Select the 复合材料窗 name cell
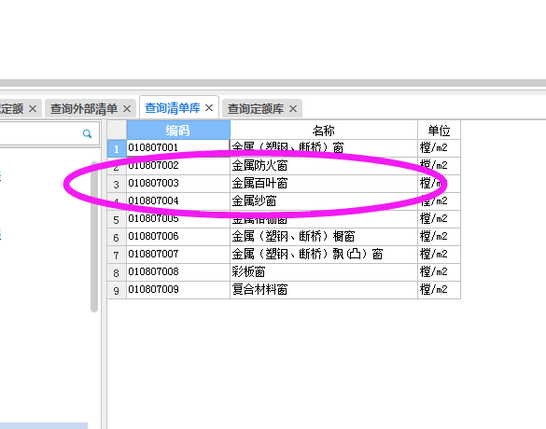The width and height of the screenshot is (546, 429). coord(324,290)
